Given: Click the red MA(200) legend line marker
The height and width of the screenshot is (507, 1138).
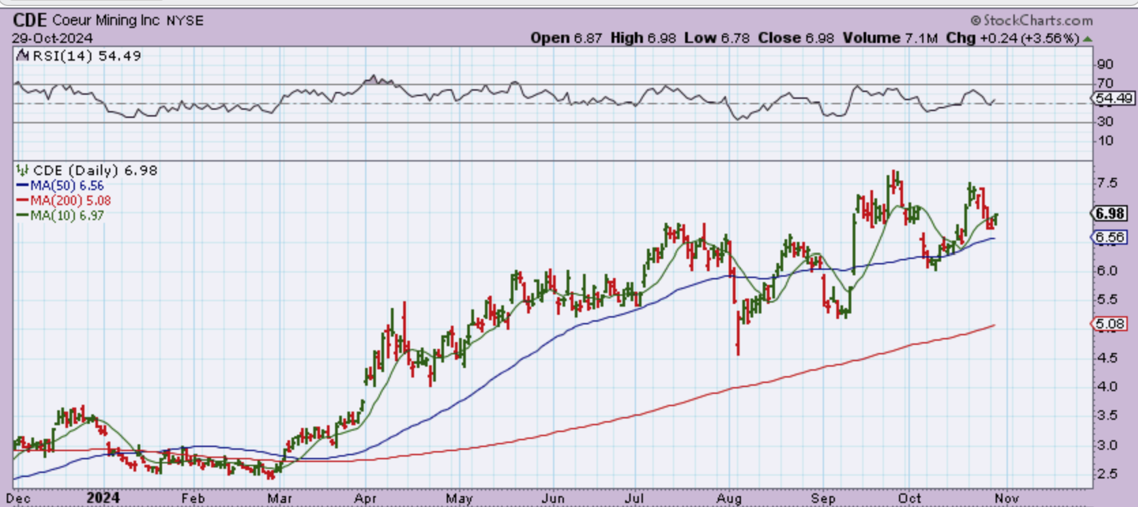Looking at the screenshot, I should (22, 200).
